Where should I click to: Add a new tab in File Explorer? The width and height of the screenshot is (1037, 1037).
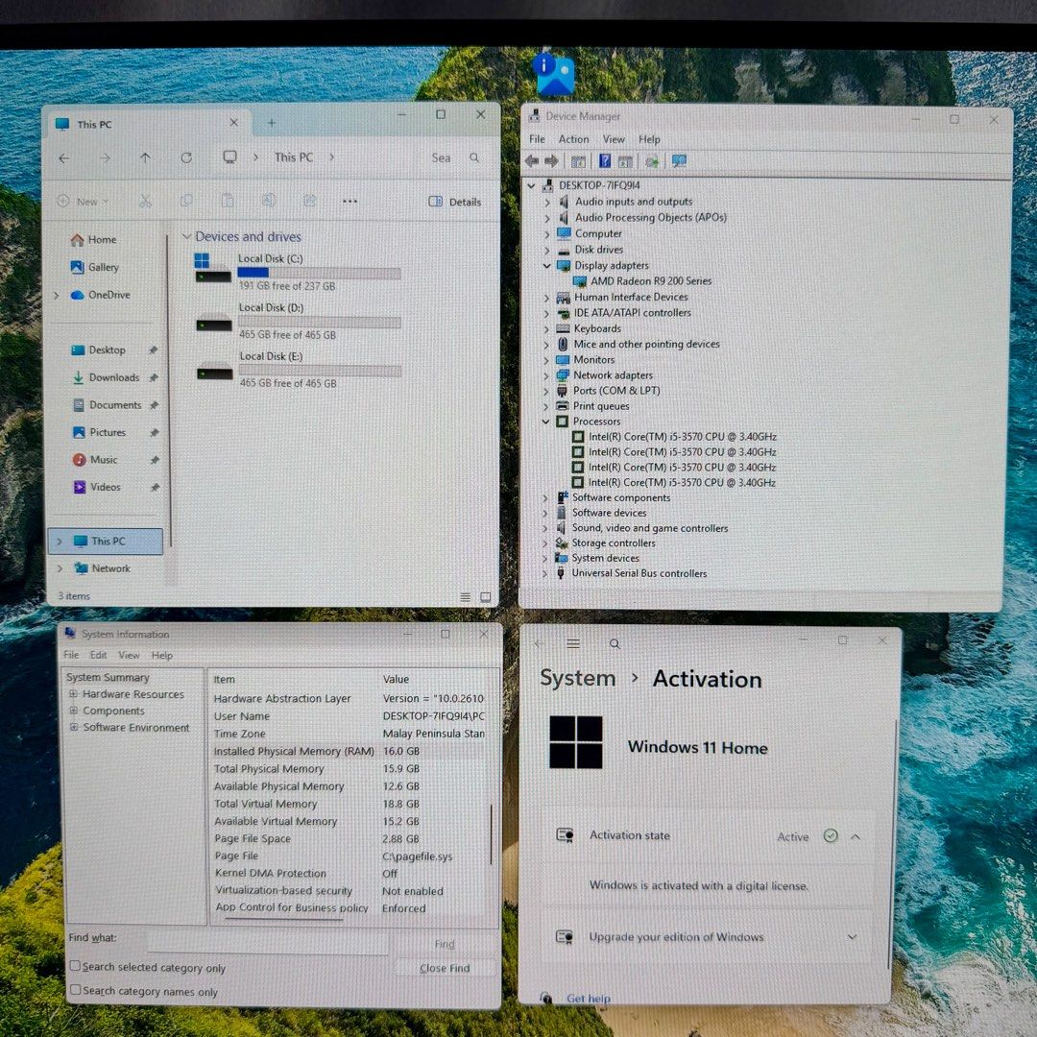coord(272,122)
